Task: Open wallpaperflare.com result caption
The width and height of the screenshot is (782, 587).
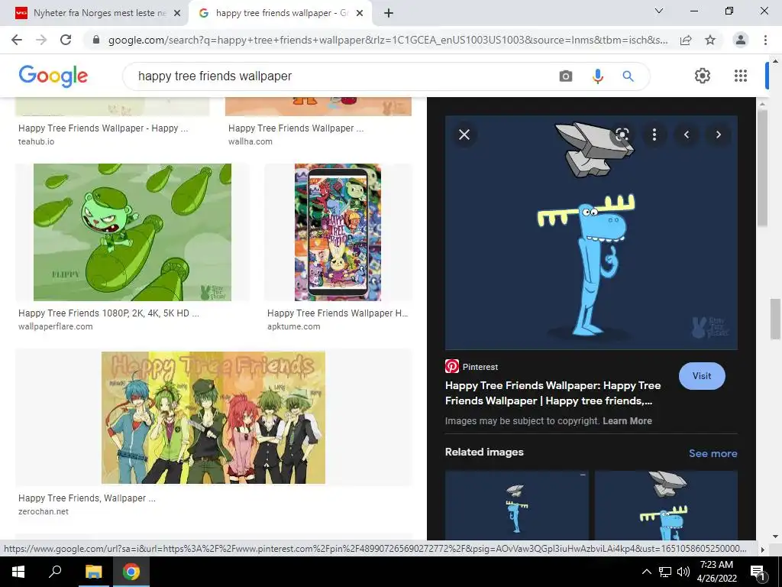Action: point(55,326)
